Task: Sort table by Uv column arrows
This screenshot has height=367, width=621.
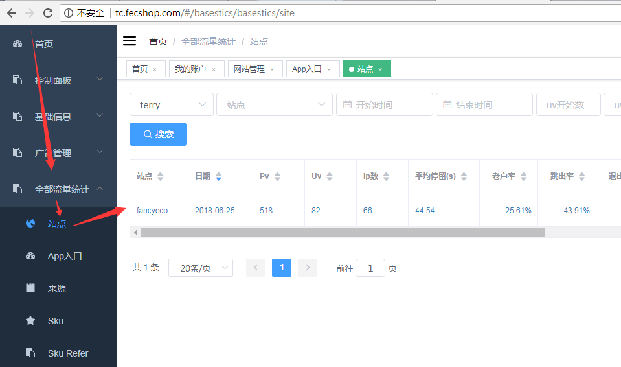Action: pyautogui.click(x=330, y=176)
